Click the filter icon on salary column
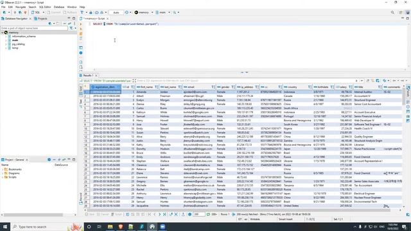The height and width of the screenshot is (231, 411). click(x=351, y=87)
